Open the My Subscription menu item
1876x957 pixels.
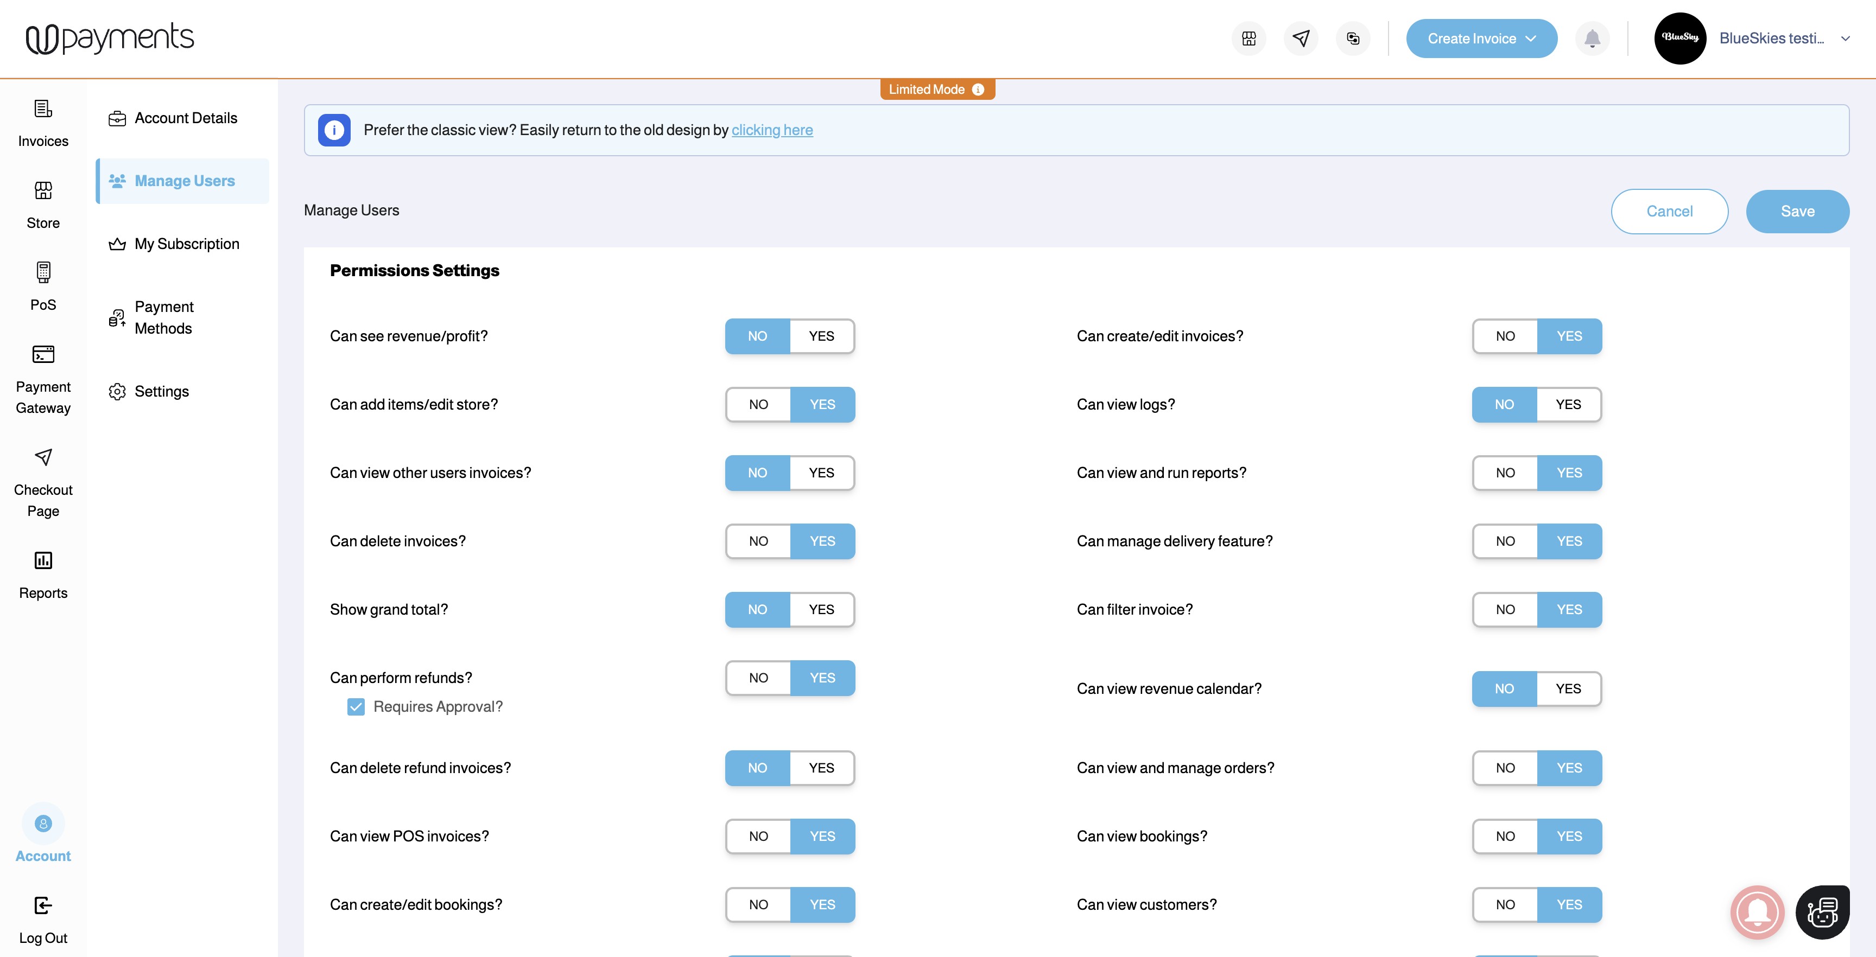point(186,244)
